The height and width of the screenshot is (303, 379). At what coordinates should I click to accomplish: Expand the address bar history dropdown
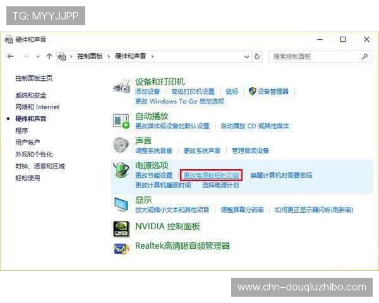point(246,57)
